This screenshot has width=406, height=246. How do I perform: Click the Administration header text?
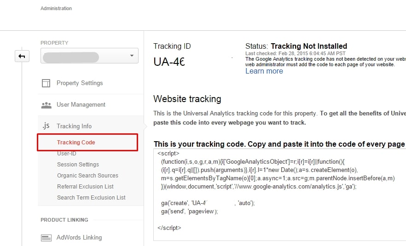click(56, 8)
